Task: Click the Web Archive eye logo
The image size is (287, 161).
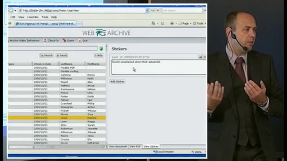Action: coord(100,33)
